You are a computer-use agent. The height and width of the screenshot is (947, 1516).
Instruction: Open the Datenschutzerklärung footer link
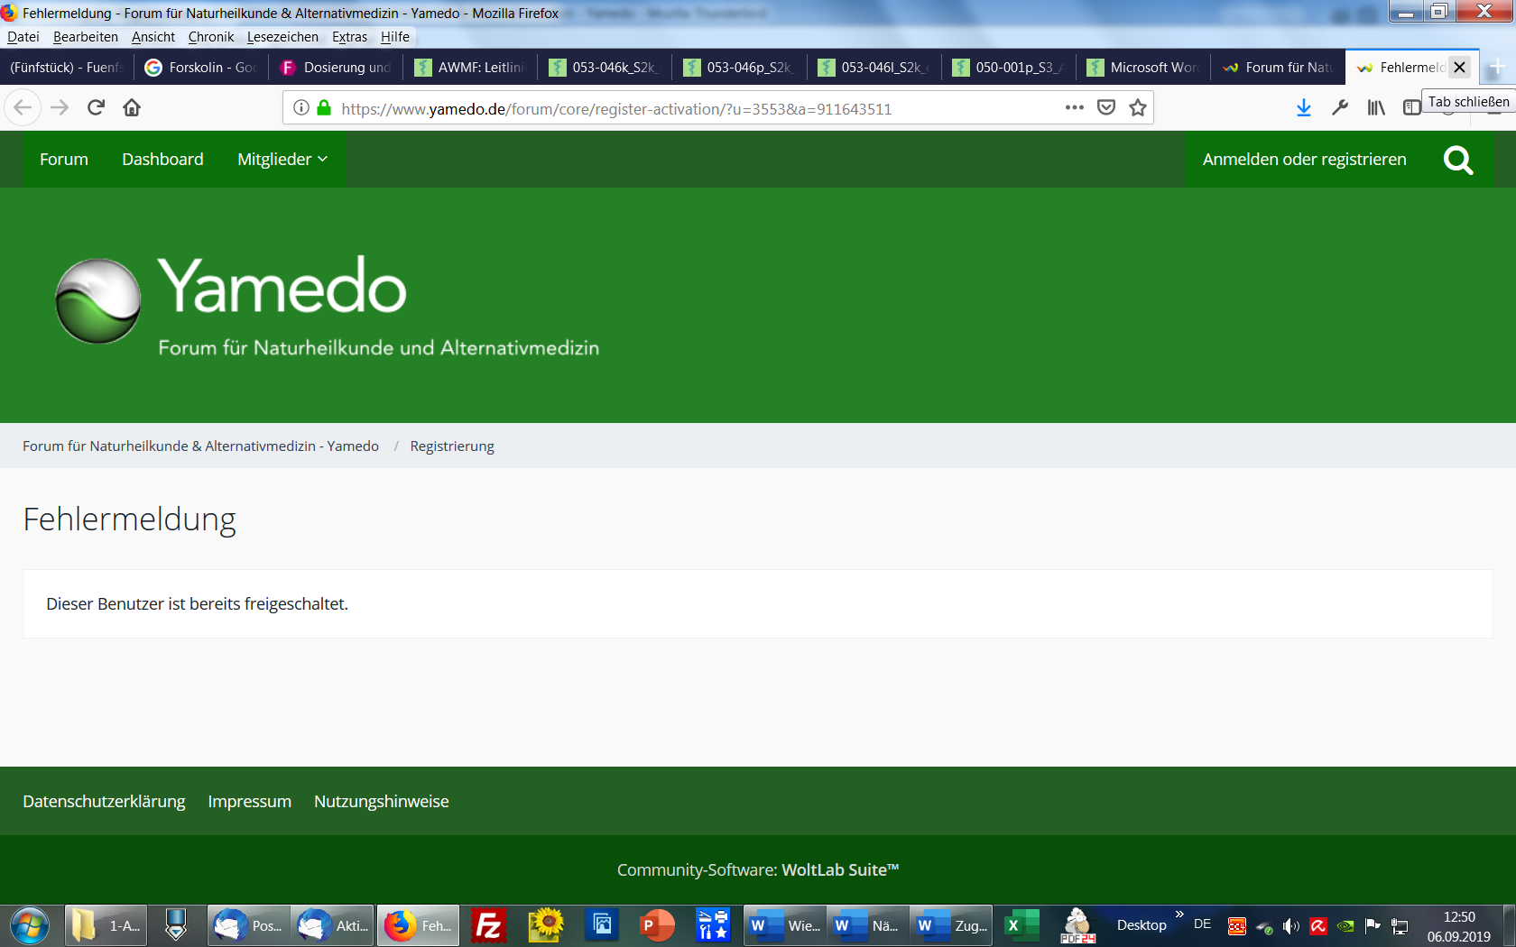pos(104,802)
